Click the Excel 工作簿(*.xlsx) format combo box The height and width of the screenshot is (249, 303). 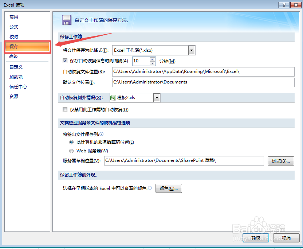point(154,50)
